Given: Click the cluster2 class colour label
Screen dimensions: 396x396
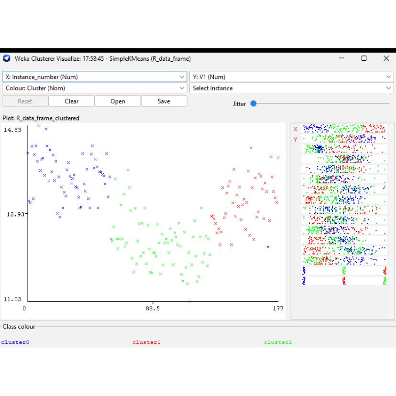Looking at the screenshot, I should coord(278,342).
